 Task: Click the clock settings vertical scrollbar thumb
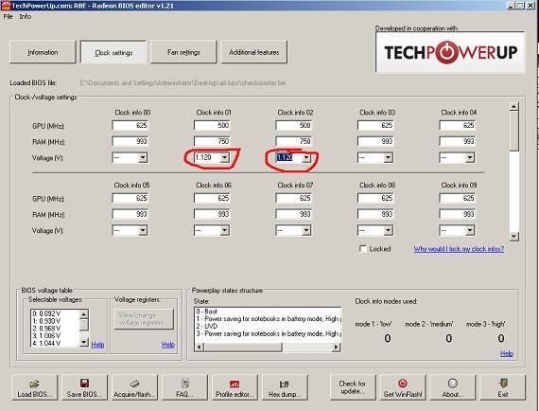tap(513, 131)
